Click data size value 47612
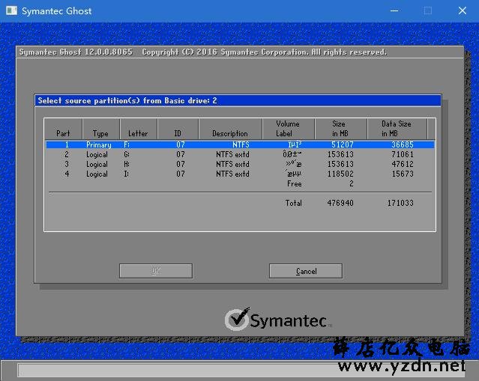The width and height of the screenshot is (479, 381). [x=403, y=164]
